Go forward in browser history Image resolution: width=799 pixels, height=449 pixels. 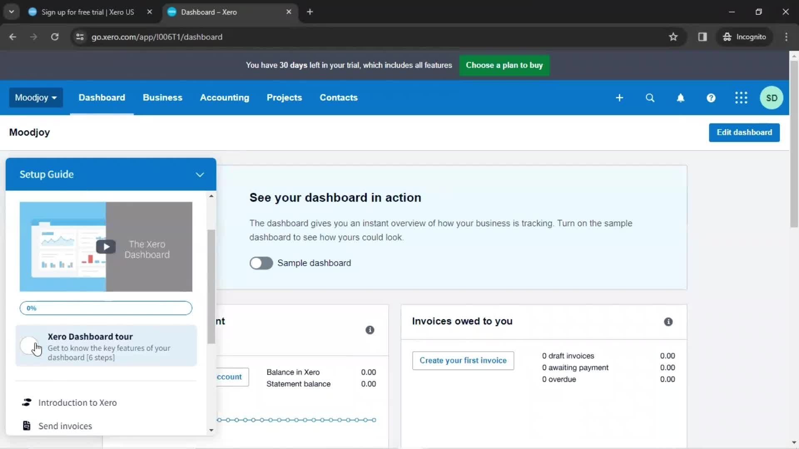click(x=34, y=37)
